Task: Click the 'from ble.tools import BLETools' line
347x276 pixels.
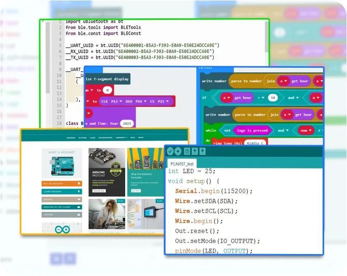Action: 103,27
